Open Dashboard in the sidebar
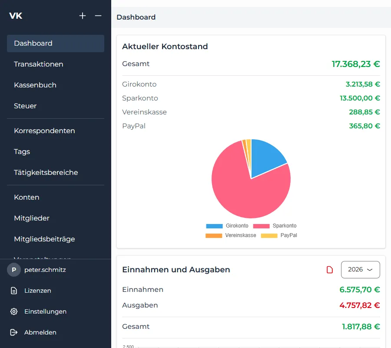Screen dimensions: 391x348 pyautogui.click(x=56, y=43)
